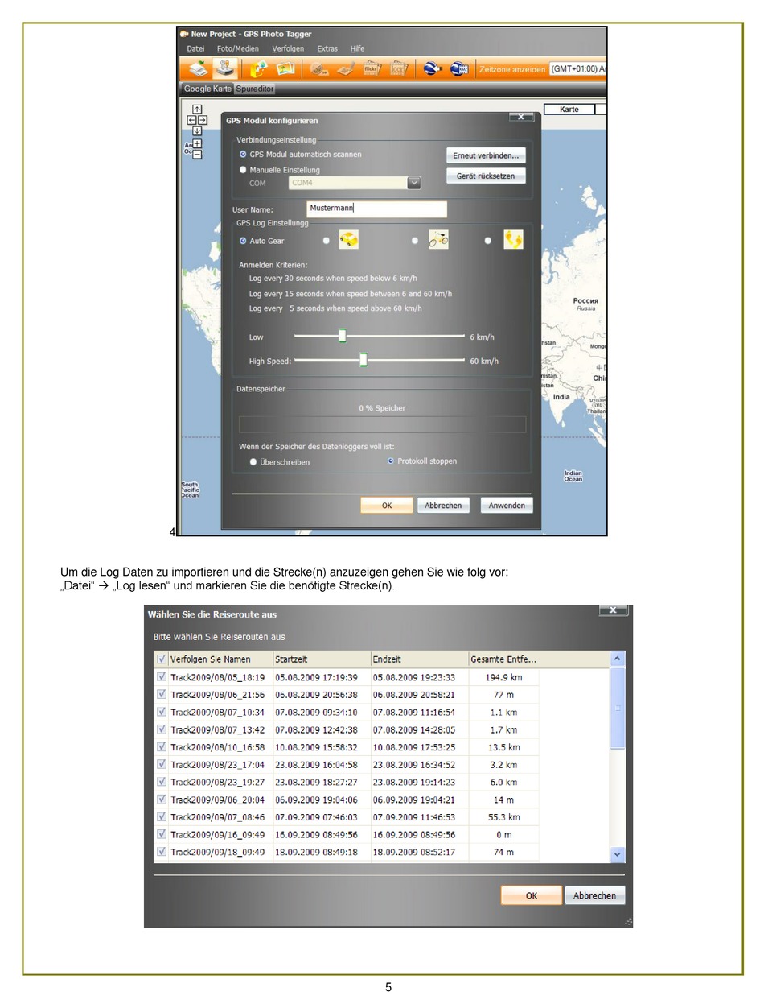Click the route list vertical scrollbar thumb
764x996 pixels.
coord(618,709)
